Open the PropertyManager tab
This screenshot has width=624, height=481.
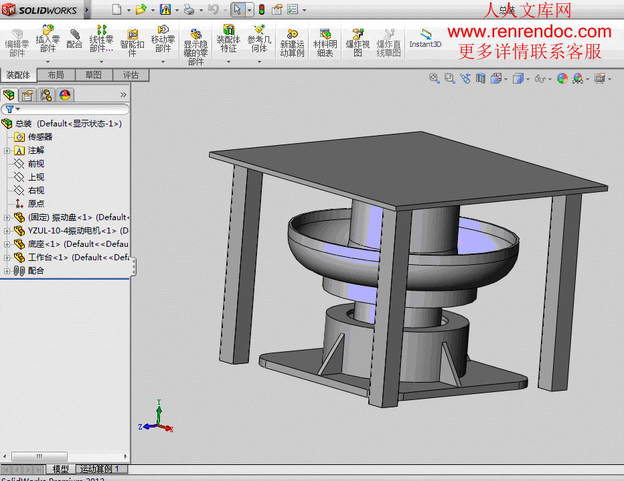[x=27, y=95]
